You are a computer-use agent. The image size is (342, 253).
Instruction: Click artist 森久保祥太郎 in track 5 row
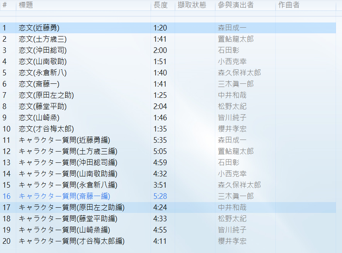click(x=239, y=73)
